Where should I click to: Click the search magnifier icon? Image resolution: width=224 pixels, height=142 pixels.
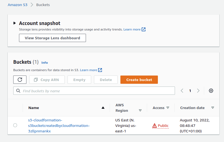(x=18, y=91)
